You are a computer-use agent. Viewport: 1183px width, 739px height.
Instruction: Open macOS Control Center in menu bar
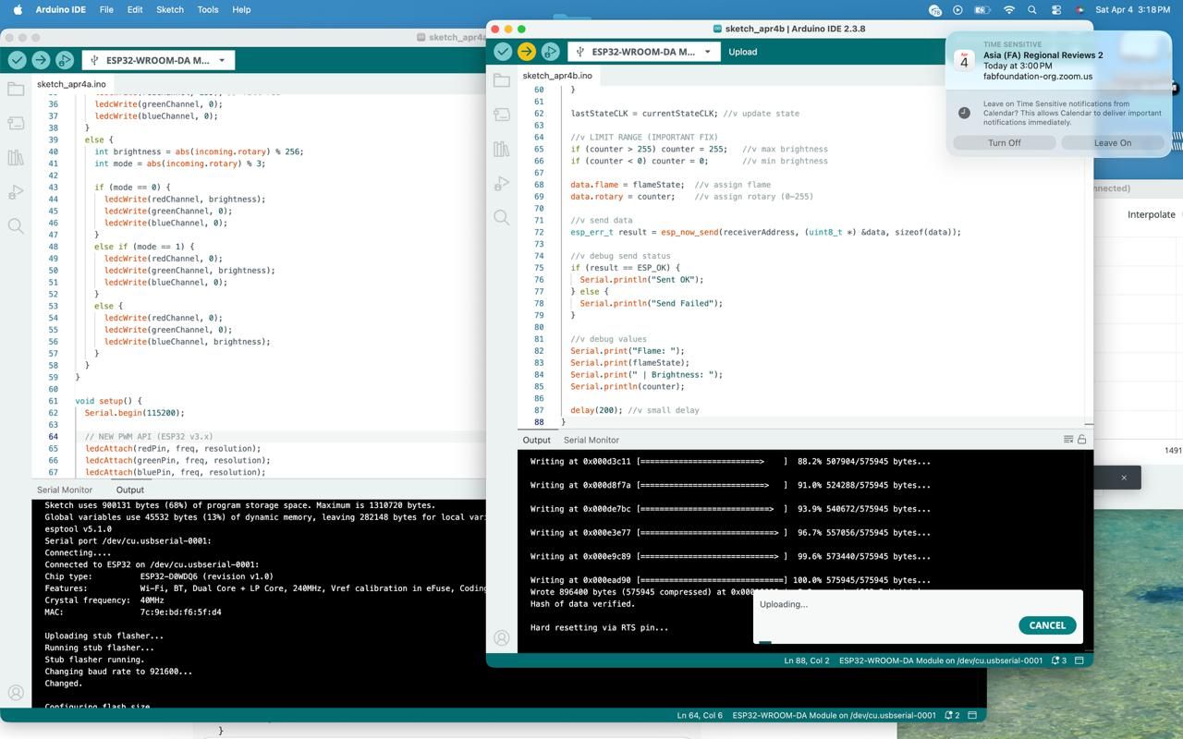pos(1056,10)
